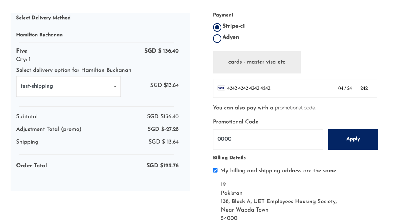Click the address line 138, Block A, UET Employees
Screen dimensions: 409x220
pos(279,201)
